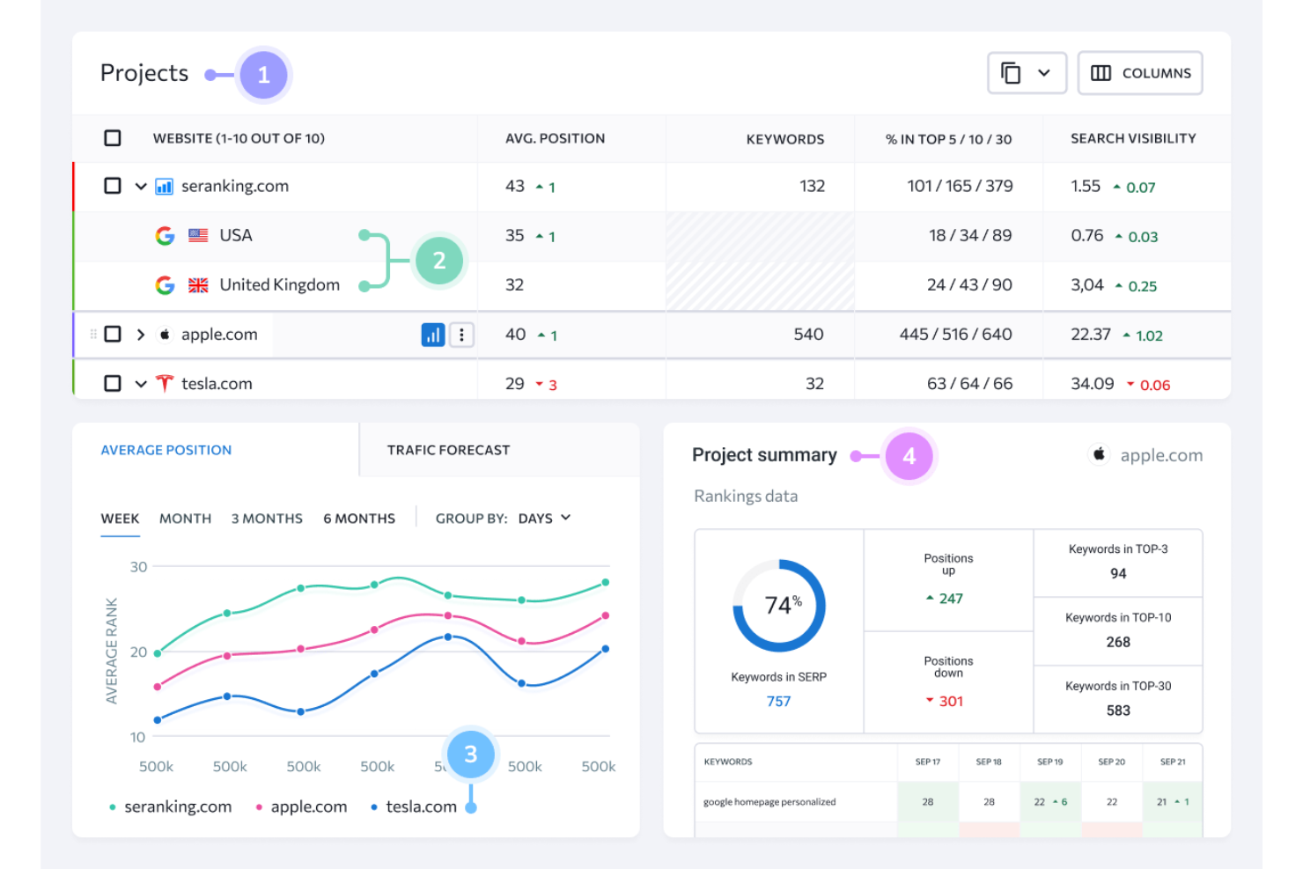Click the Keywords in TOP-10 value 268
The width and height of the screenshot is (1303, 869).
(x=1118, y=643)
